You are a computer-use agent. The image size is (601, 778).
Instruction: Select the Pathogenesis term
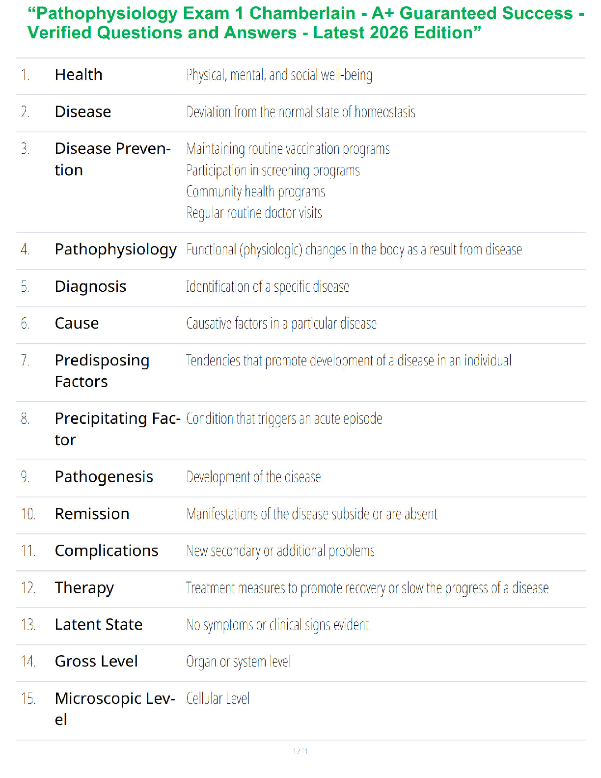pos(104,477)
